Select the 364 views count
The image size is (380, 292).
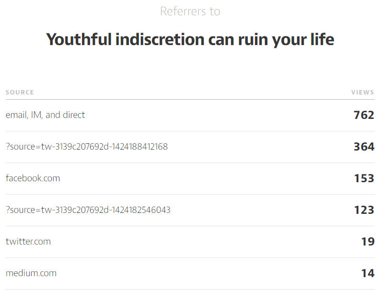coord(364,147)
